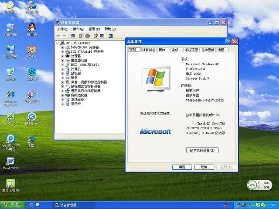
Task: Expand the DVD/CD-ROM 驱动器 node
Action: point(62,47)
